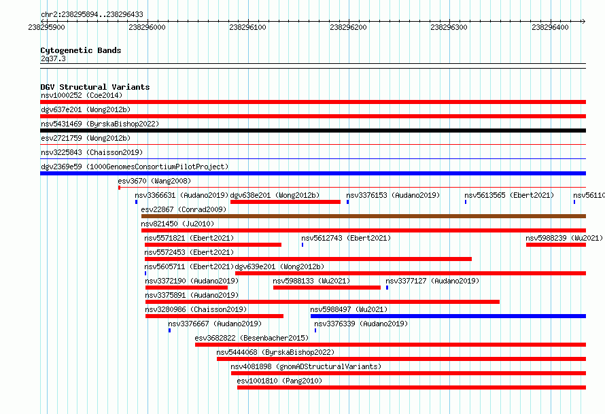Click the red bar under nsv3280986
Image resolution: width=605 pixels, height=414 pixels.
(x=215, y=316)
